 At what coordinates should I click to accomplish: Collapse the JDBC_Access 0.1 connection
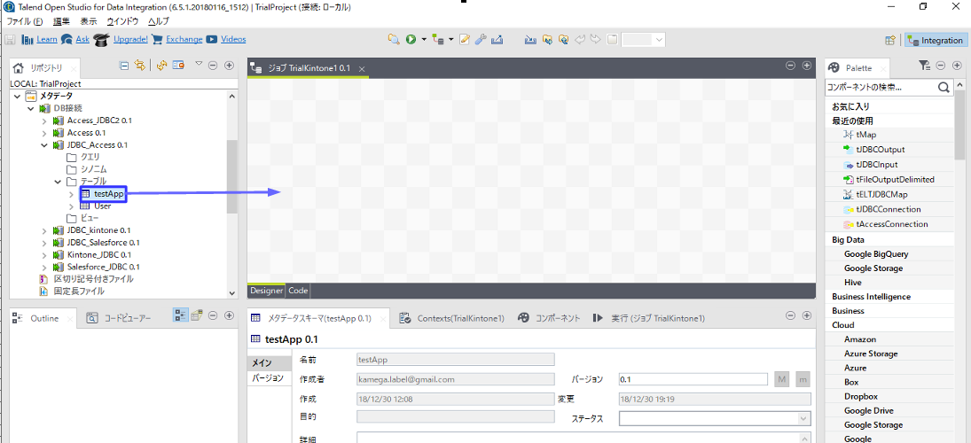(x=44, y=145)
